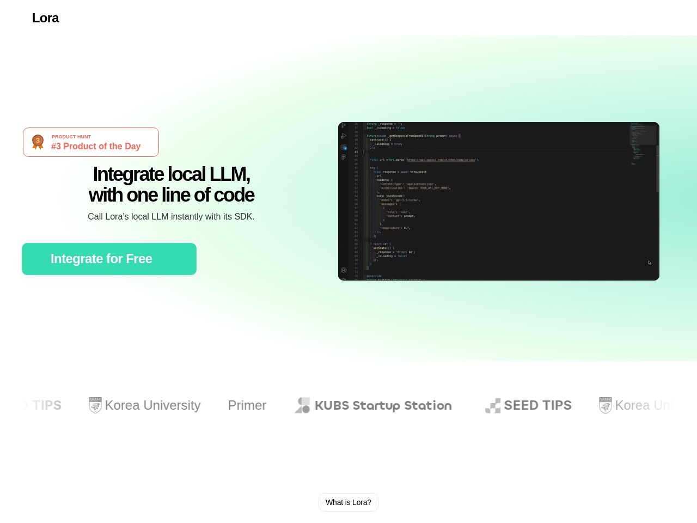Image resolution: width=697 pixels, height=523 pixels.
Task: Click the KUBS Startup Station shapes icon
Action: pyautogui.click(x=302, y=405)
